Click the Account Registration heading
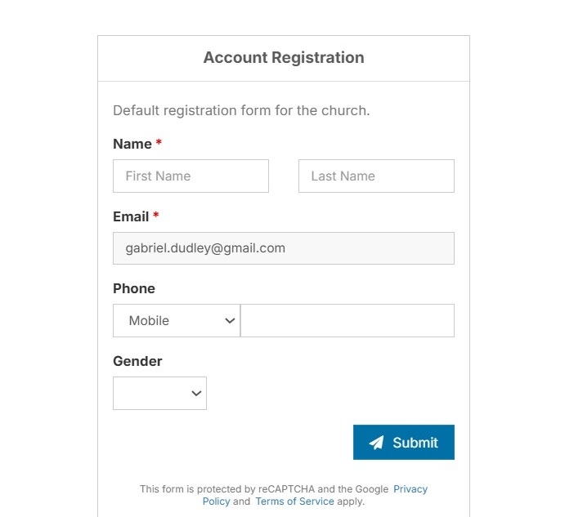This screenshot has width=565, height=517. tap(284, 58)
